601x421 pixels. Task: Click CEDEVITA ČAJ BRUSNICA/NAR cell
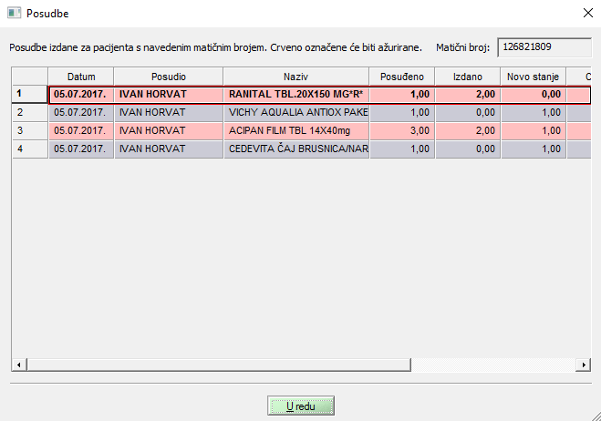point(296,149)
